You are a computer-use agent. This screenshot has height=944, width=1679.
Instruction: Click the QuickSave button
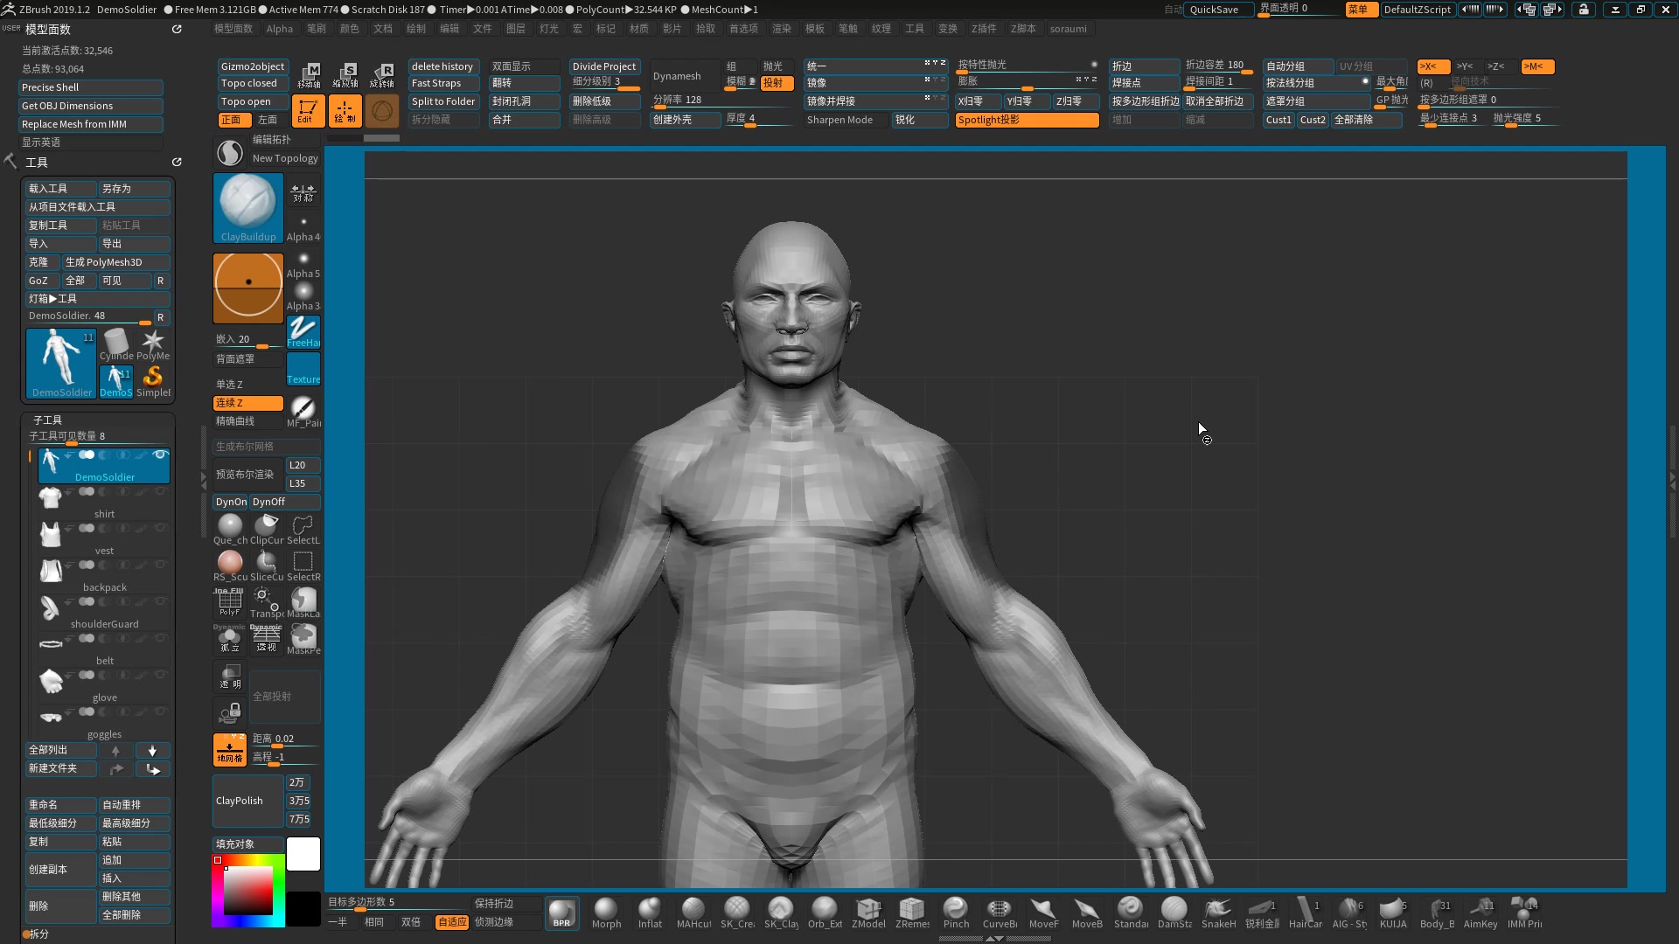(x=1214, y=10)
